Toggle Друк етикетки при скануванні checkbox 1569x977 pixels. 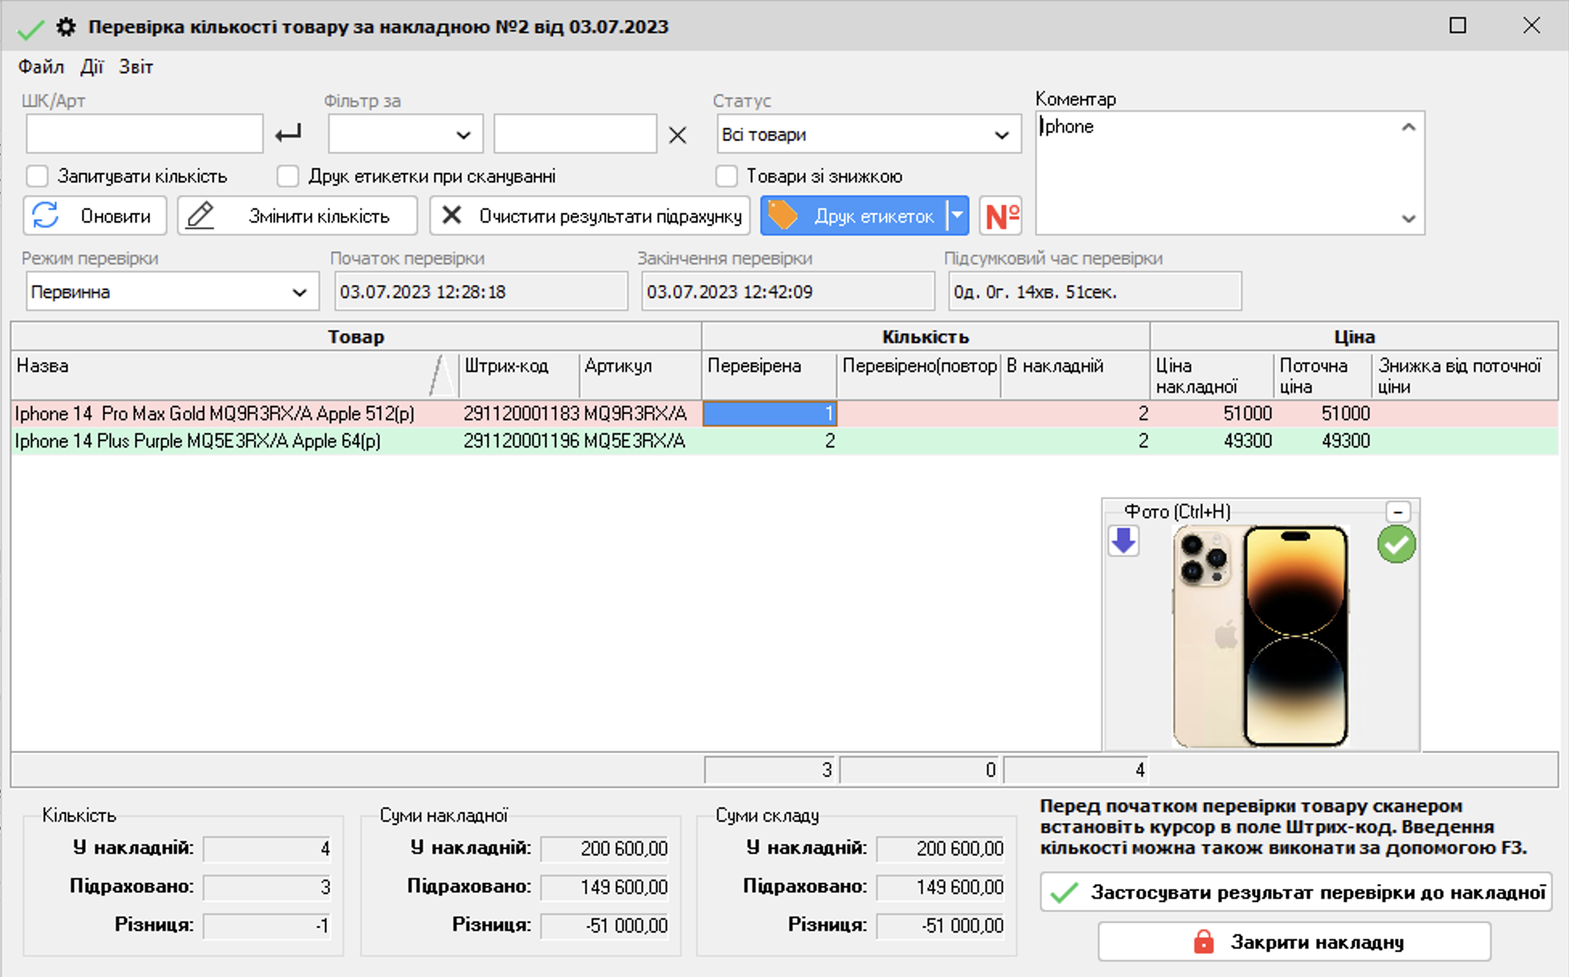[288, 176]
